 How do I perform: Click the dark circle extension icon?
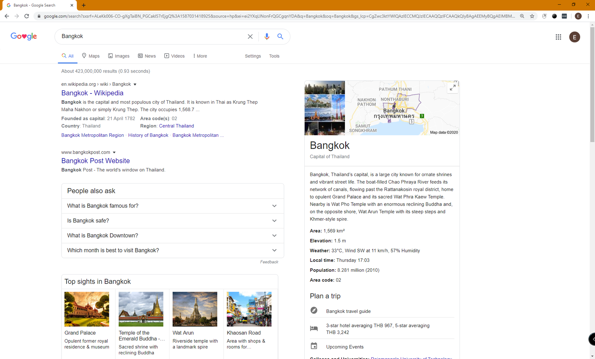click(554, 16)
